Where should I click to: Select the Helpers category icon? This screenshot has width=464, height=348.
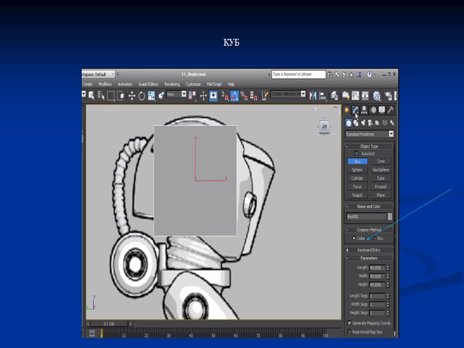click(x=378, y=122)
